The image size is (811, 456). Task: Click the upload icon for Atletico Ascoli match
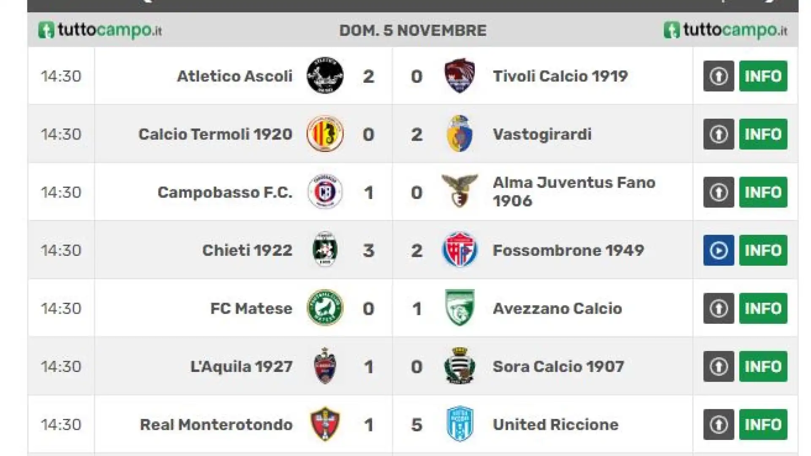coord(718,76)
